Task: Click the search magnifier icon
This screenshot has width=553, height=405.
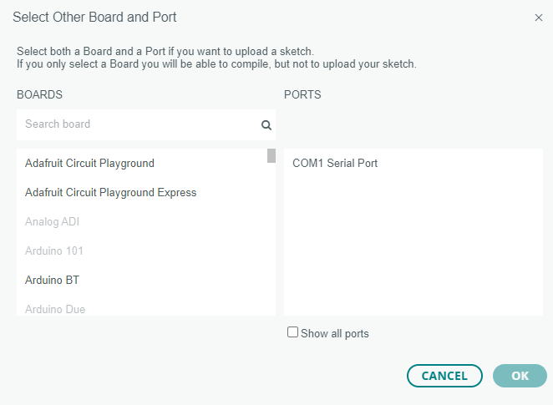Action: click(266, 125)
